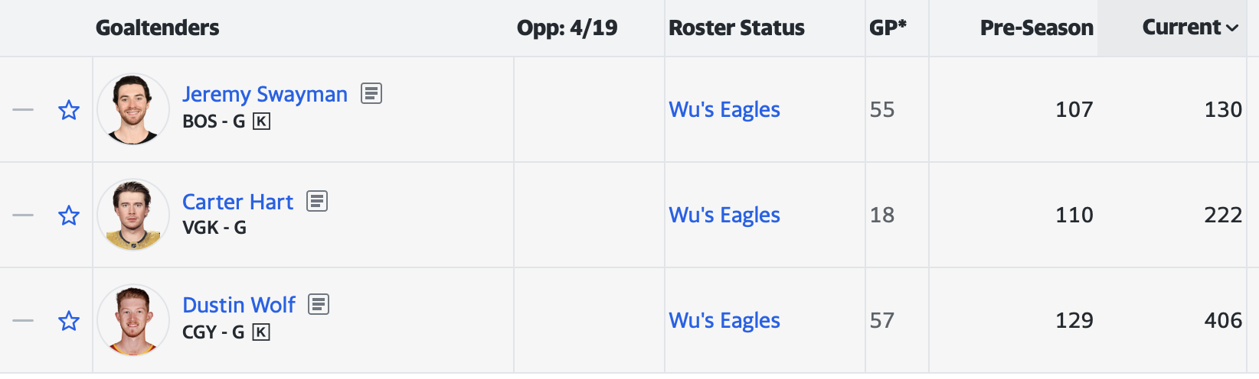Click the keeper K badge for Dustin Wolf
This screenshot has height=379, width=1259.
point(261,332)
